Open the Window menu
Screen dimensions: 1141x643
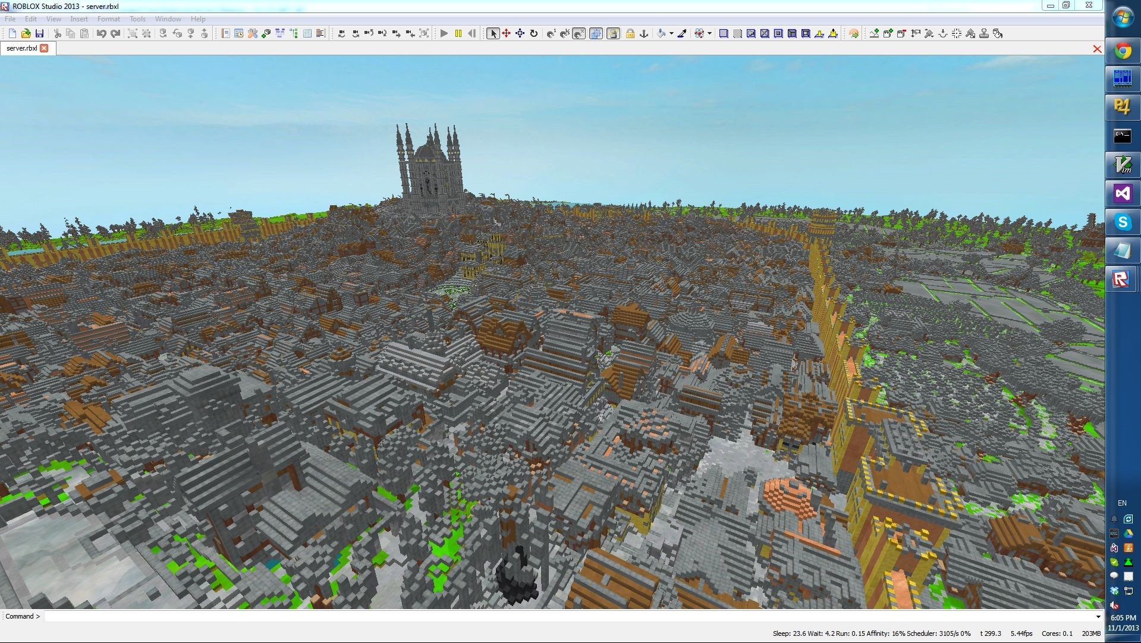pos(168,19)
